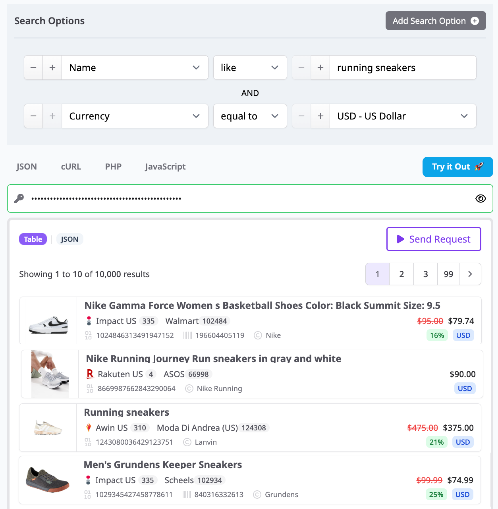This screenshot has width=498, height=509.
Task: Click plus beside running sneakers value
Action: pyautogui.click(x=320, y=67)
